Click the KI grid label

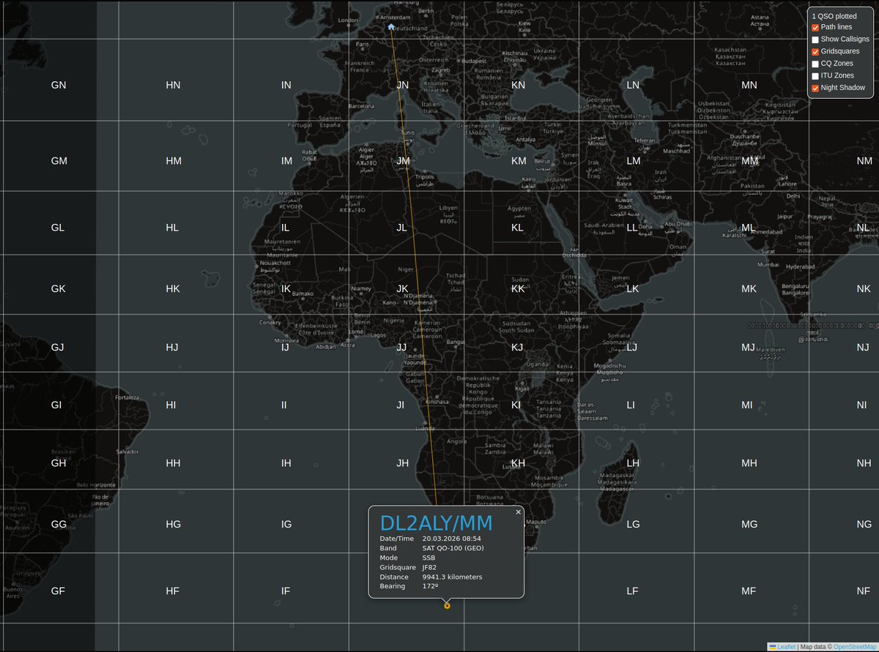coord(516,405)
